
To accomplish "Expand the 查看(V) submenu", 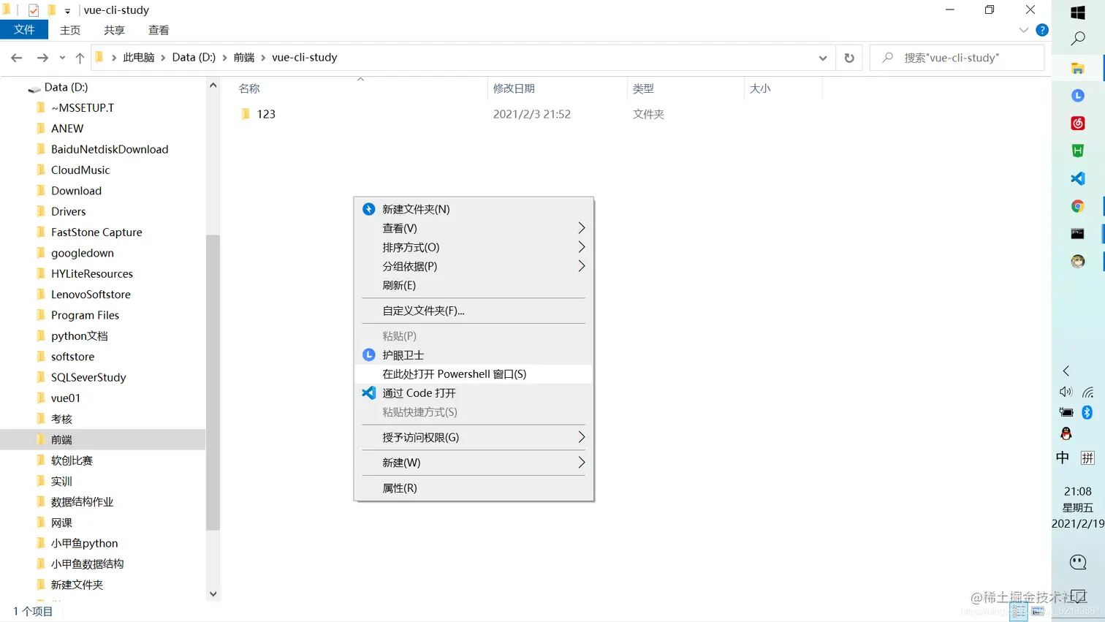I will (582, 228).
